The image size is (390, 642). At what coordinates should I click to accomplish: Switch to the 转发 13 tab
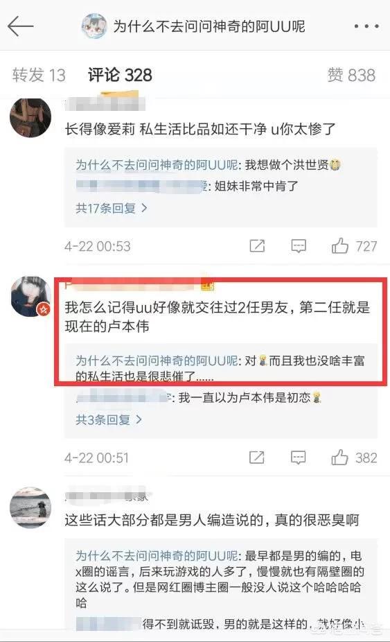[x=39, y=75]
